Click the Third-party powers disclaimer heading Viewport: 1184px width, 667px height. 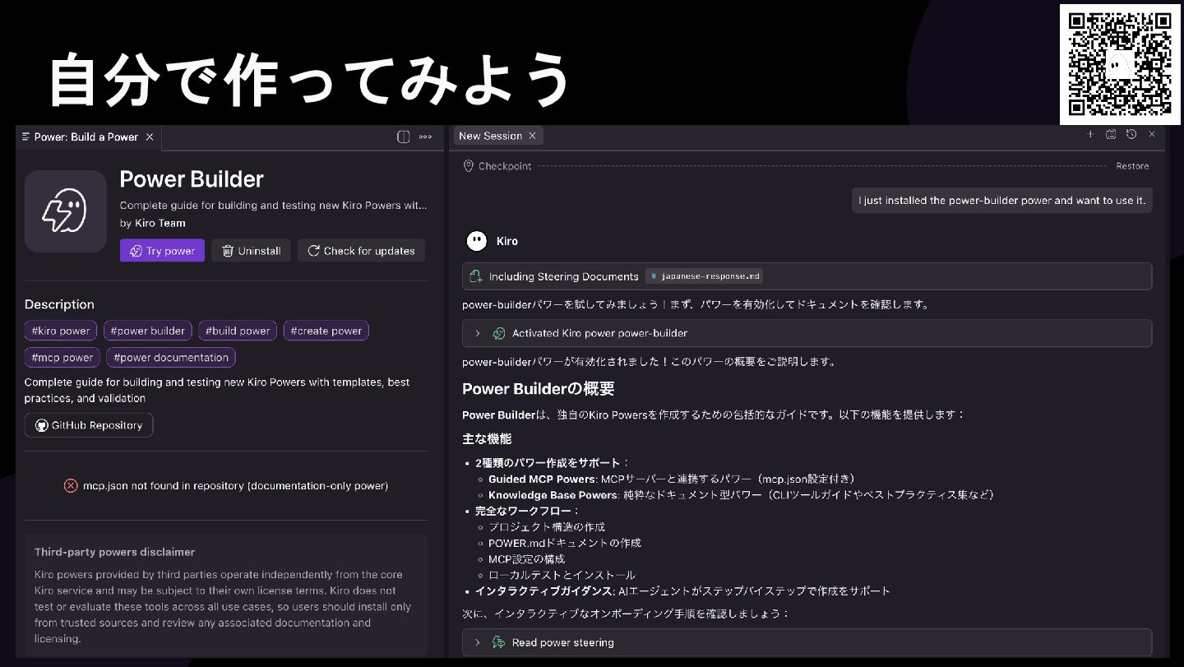(x=114, y=552)
